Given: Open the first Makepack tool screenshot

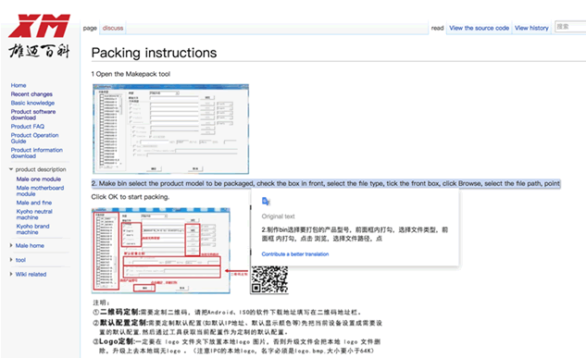Looking at the screenshot, I should pos(170,129).
